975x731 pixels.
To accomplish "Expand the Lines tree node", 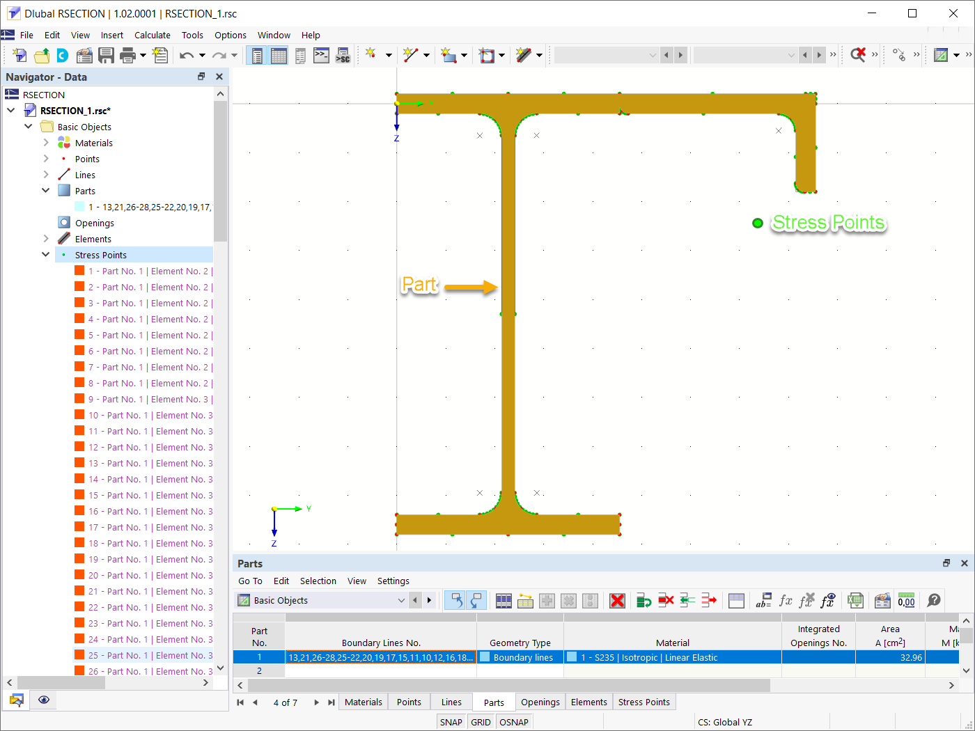I will click(x=46, y=175).
